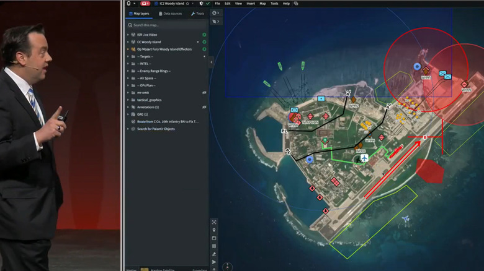Image resolution: width=484 pixels, height=271 pixels.
Task: Click the blue unit symbol on north shore
Action: (x=321, y=98)
